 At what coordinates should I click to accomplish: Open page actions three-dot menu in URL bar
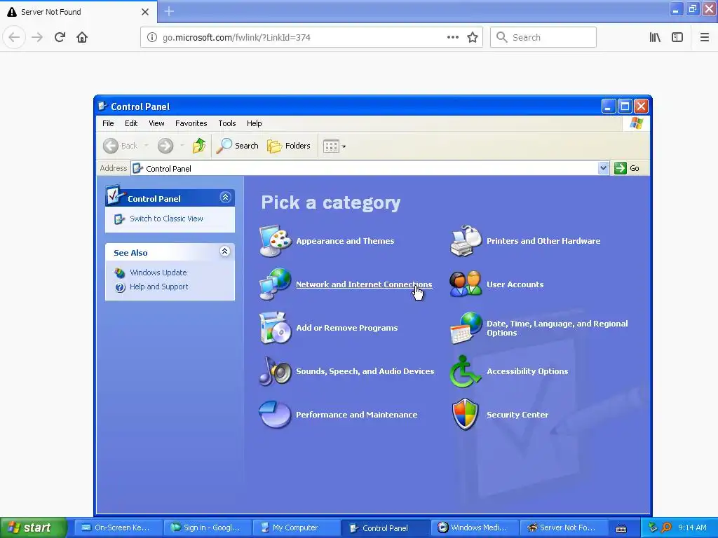(x=452, y=38)
